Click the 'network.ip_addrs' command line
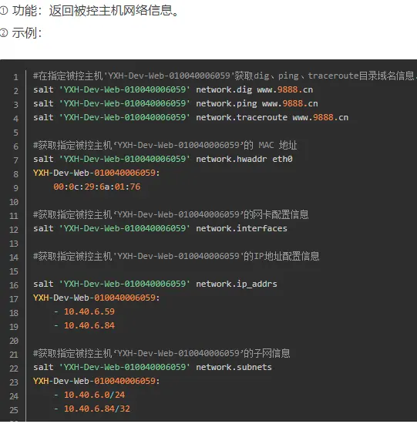The width and height of the screenshot is (417, 424). coord(155,284)
